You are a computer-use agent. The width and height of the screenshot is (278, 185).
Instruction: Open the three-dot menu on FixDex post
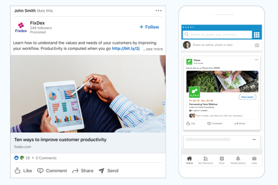click(x=158, y=11)
